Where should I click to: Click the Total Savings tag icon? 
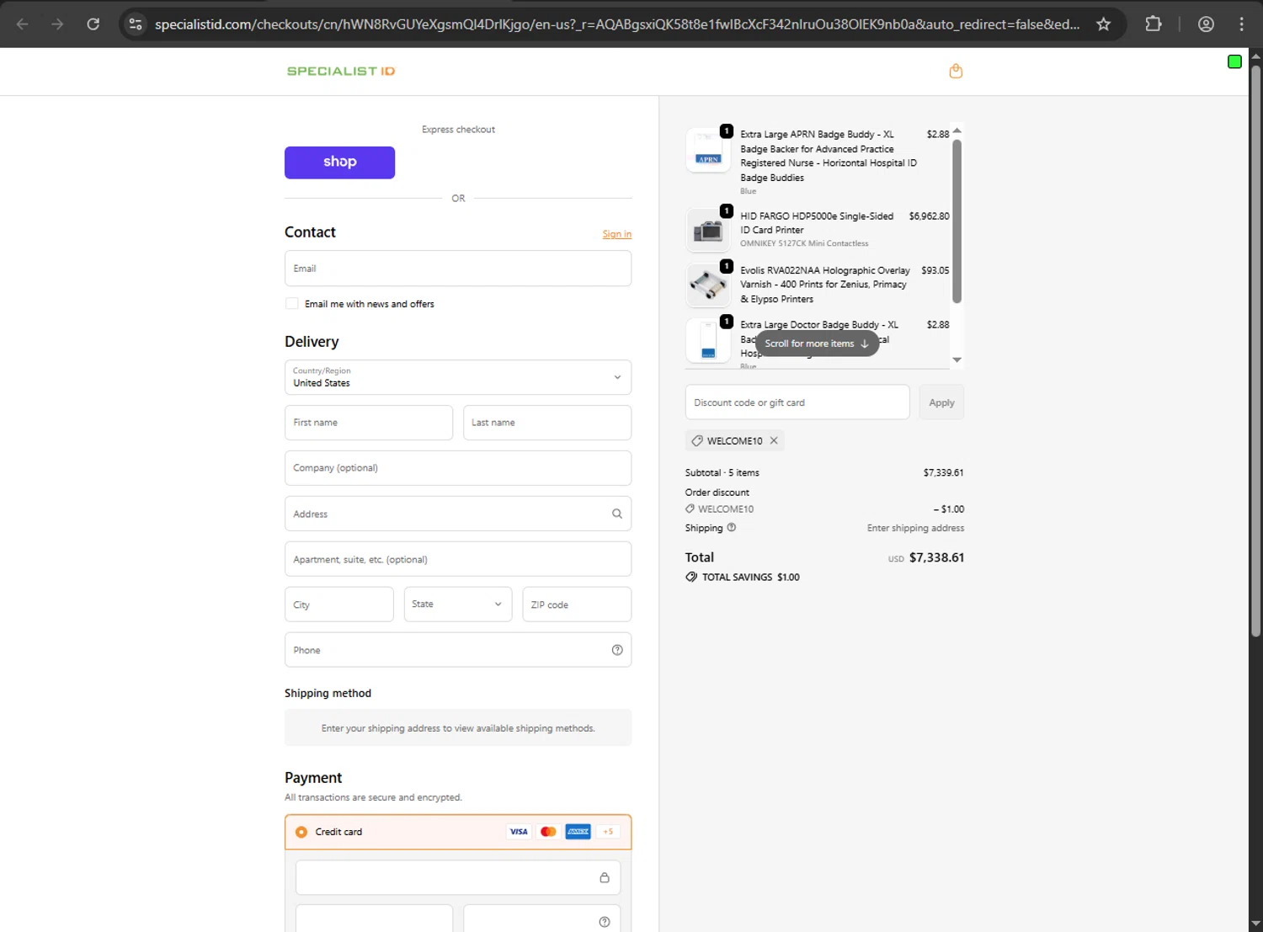pos(691,577)
